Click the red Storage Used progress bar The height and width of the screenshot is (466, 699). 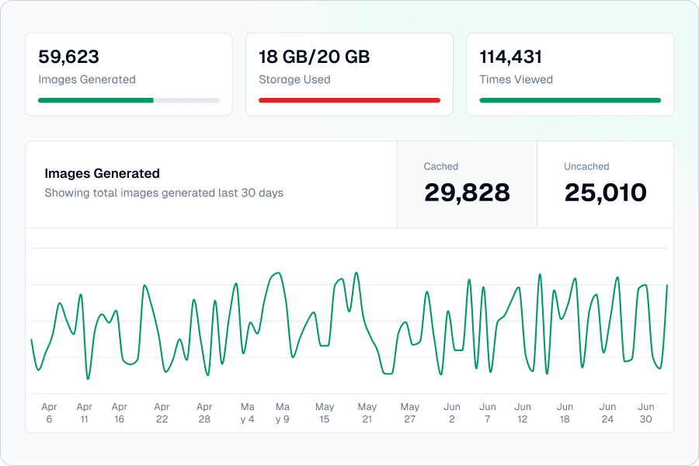pos(349,100)
